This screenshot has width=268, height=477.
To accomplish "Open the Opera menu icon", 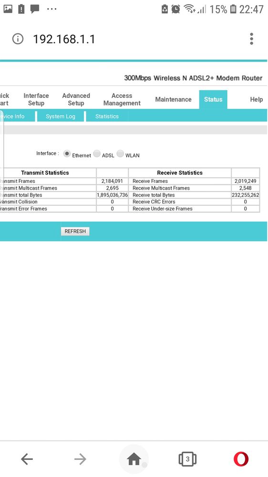I will pos(241,459).
